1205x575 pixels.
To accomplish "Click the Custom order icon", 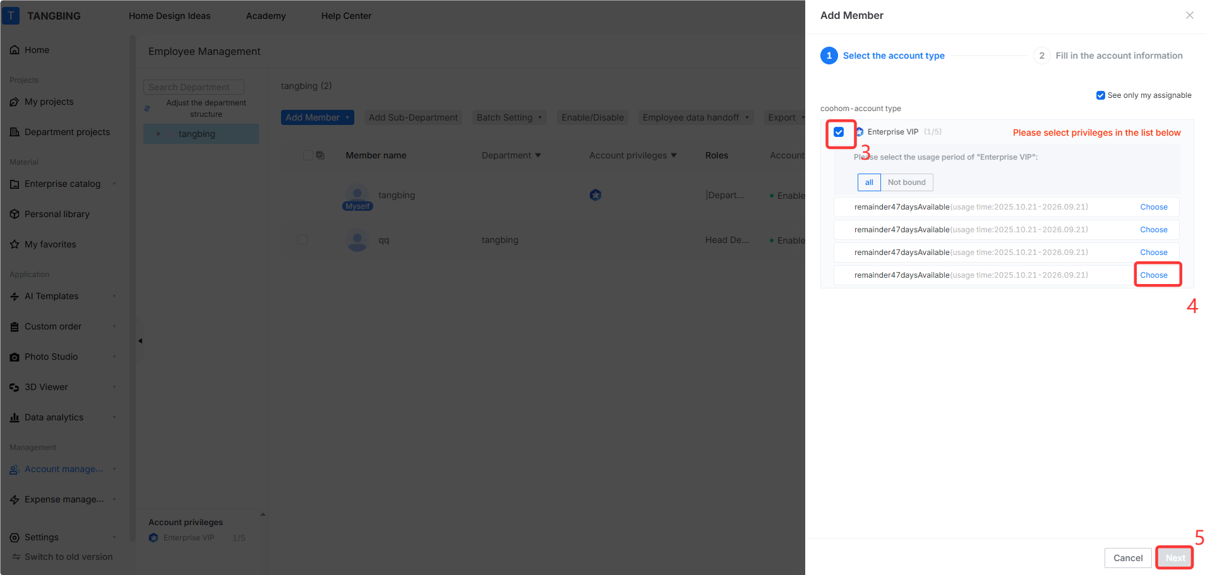I will click(15, 326).
